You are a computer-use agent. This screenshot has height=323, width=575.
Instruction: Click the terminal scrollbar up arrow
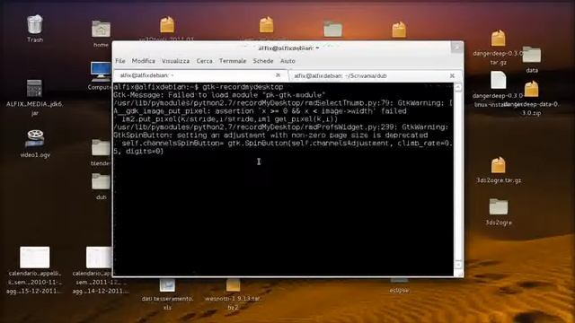457,87
